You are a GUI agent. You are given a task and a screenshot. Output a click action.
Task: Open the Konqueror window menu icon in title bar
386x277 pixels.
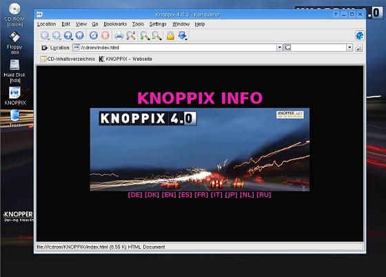point(40,14)
